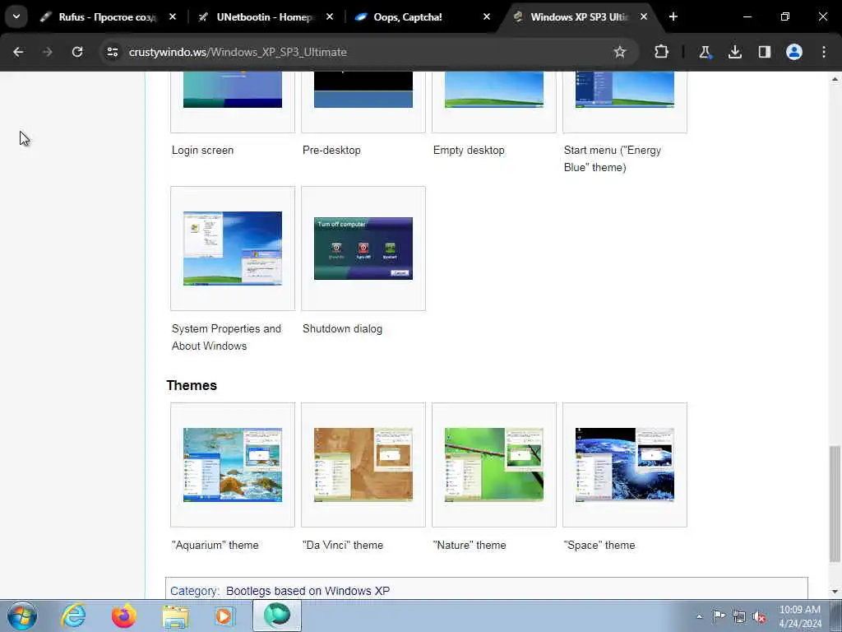Screen dimensions: 842x632
Task: Click the "Space" theme caption text
Action: (x=599, y=545)
